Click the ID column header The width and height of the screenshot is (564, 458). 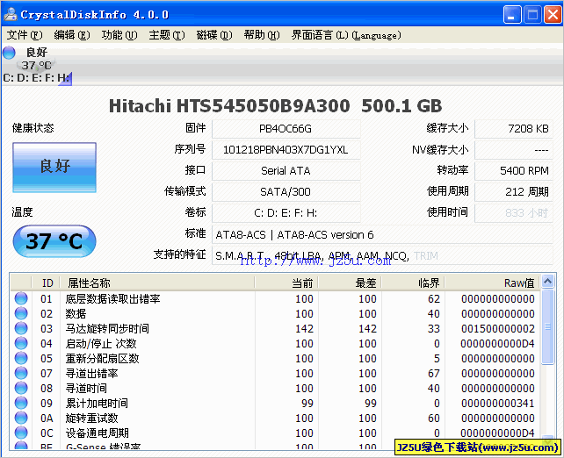click(x=46, y=283)
